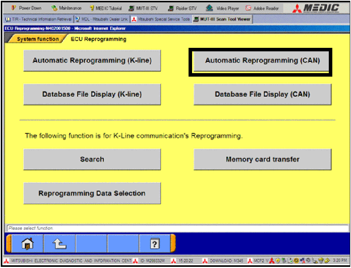This screenshot has height=268, width=351.
Task: Open Database File Display (CAN)
Action: [262, 95]
